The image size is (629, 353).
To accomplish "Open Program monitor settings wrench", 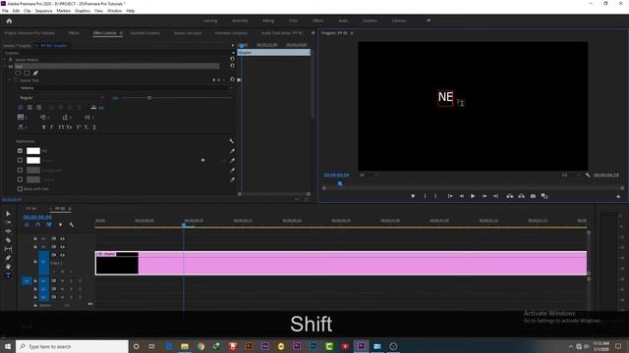I will [x=588, y=176].
